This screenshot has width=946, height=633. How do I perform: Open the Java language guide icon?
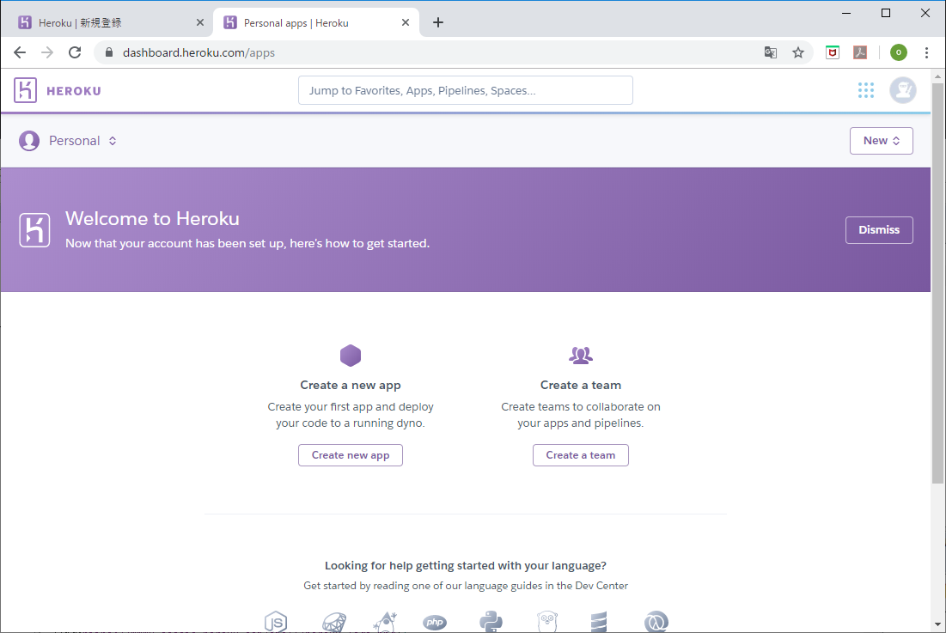[x=385, y=622]
